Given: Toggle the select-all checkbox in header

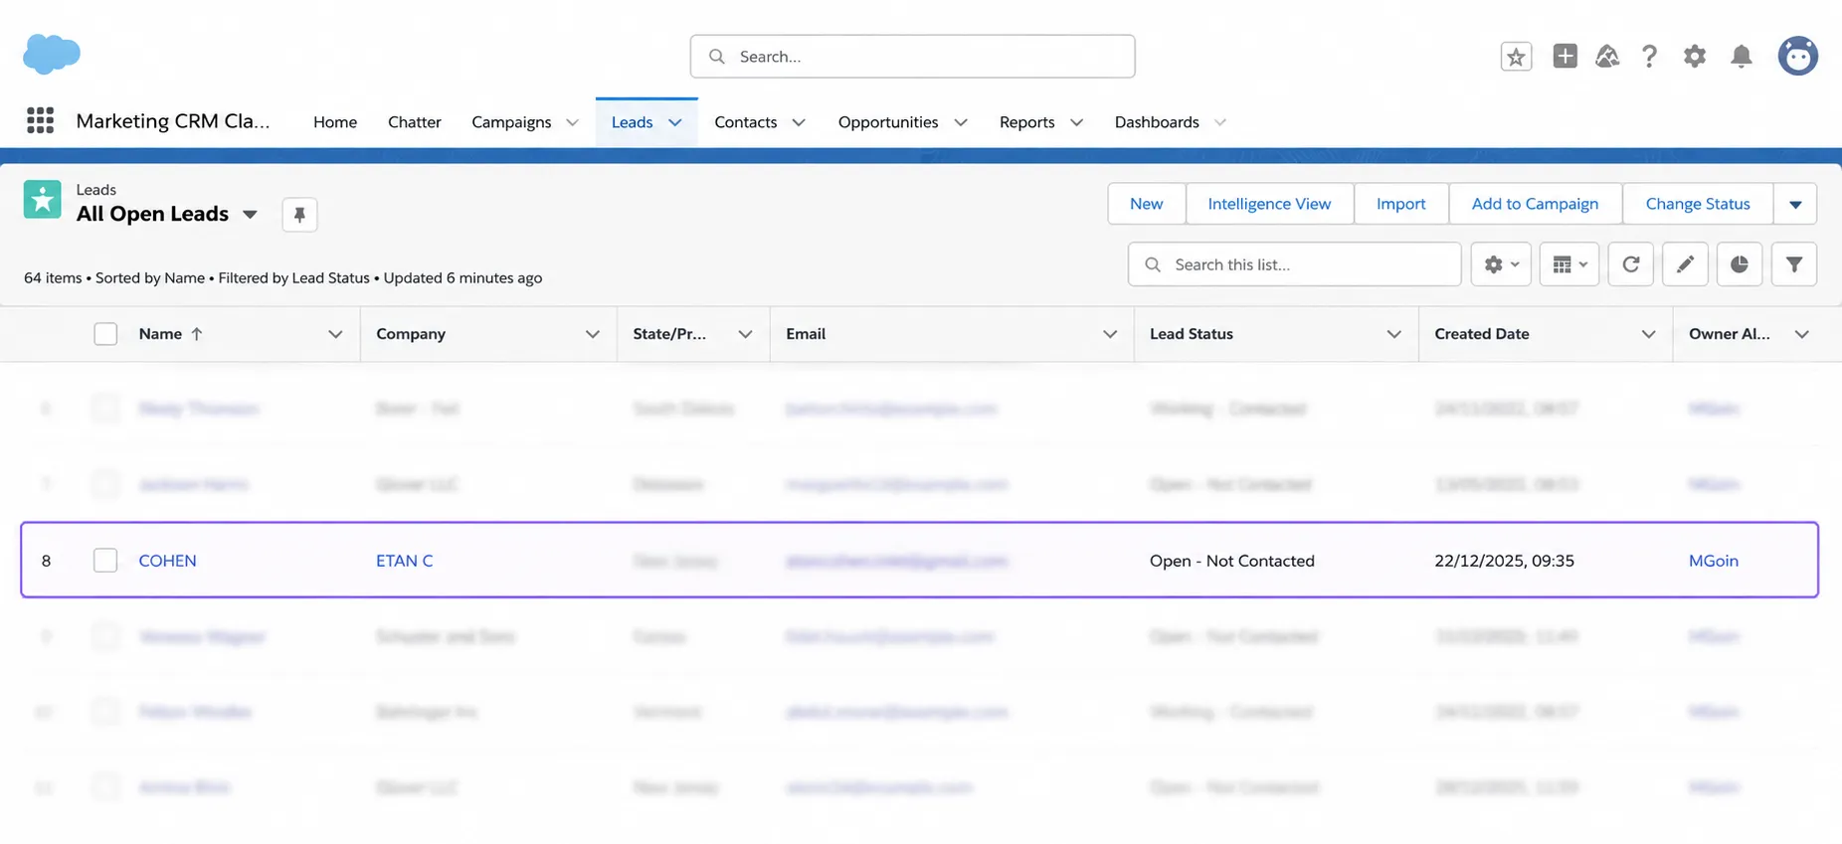Looking at the screenshot, I should point(105,334).
